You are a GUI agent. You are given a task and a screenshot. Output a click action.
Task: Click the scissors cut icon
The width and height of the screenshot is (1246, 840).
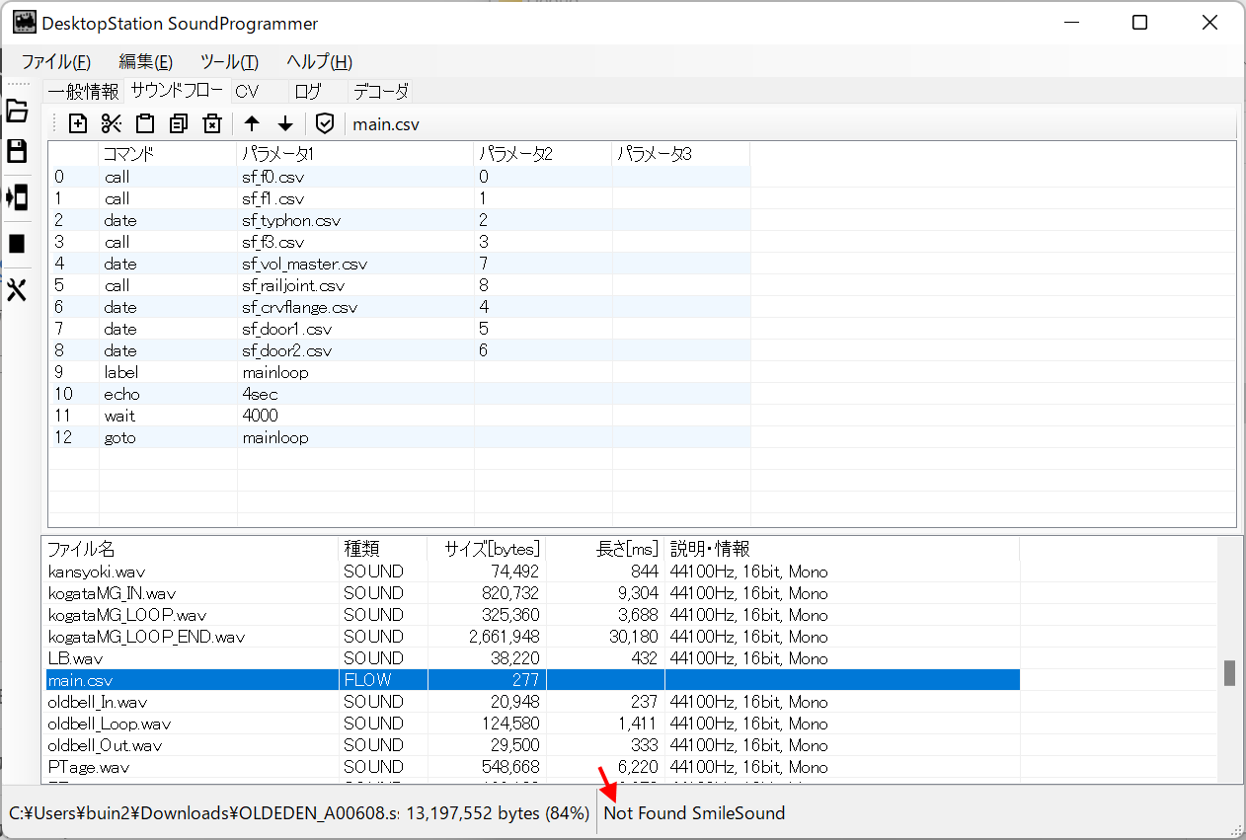(x=112, y=123)
